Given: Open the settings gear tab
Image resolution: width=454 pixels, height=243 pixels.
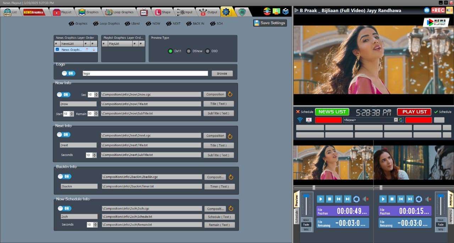Looking at the screenshot, I should (226, 12).
